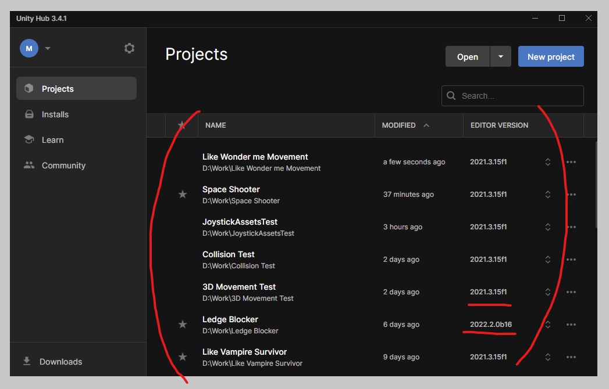Change editor version for Ledge Blocker
Image resolution: width=609 pixels, height=389 pixels.
[547, 325]
